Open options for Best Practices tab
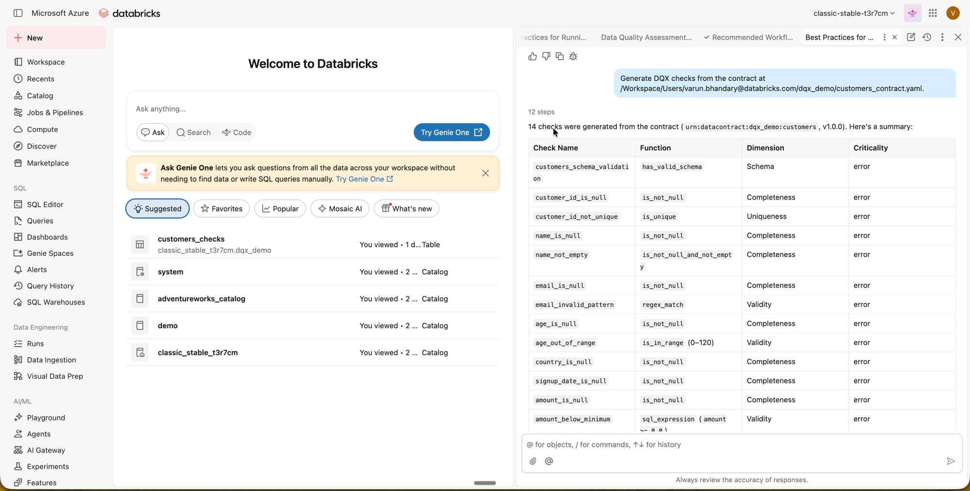 click(x=884, y=37)
